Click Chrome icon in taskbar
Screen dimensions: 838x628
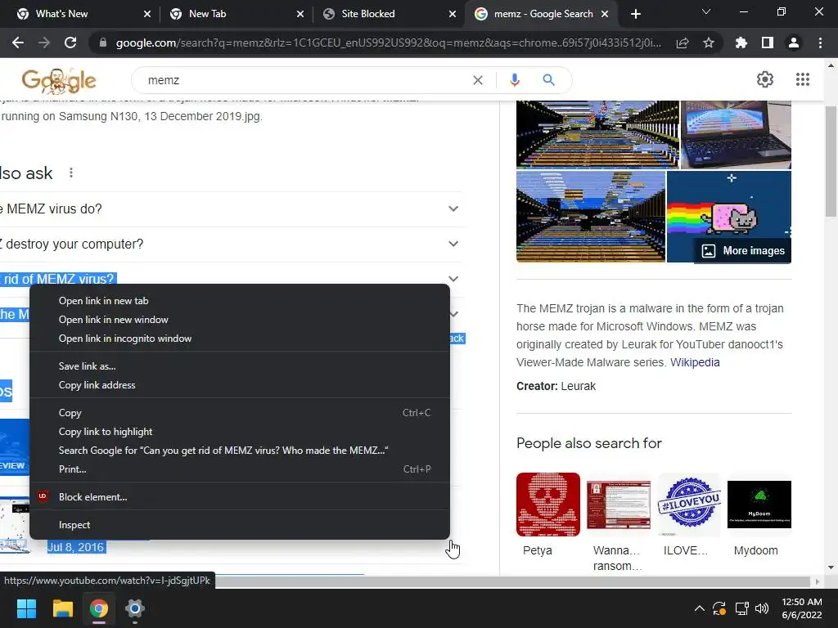click(x=99, y=608)
